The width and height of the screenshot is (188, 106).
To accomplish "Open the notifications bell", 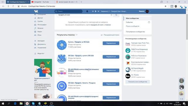I will [87, 11].
